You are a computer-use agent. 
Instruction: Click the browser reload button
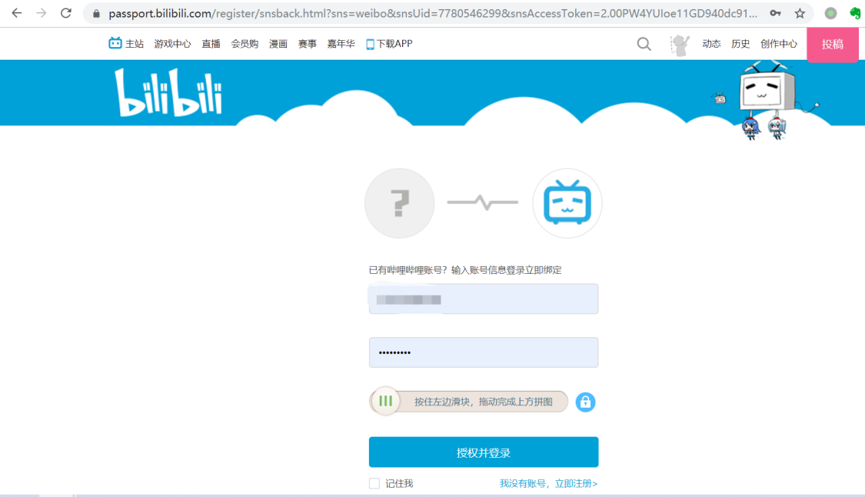point(66,13)
